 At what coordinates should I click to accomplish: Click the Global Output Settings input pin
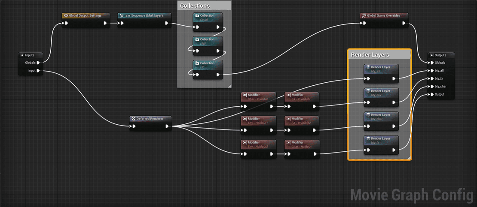[x=66, y=23]
